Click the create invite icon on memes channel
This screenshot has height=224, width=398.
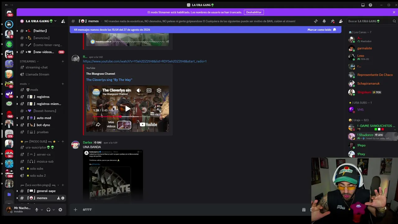(58, 198)
